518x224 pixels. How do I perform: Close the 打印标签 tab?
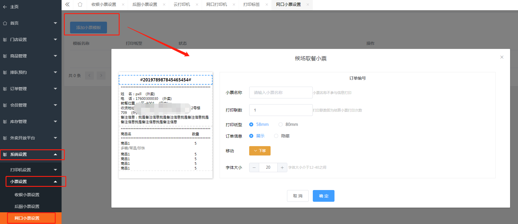267,4
